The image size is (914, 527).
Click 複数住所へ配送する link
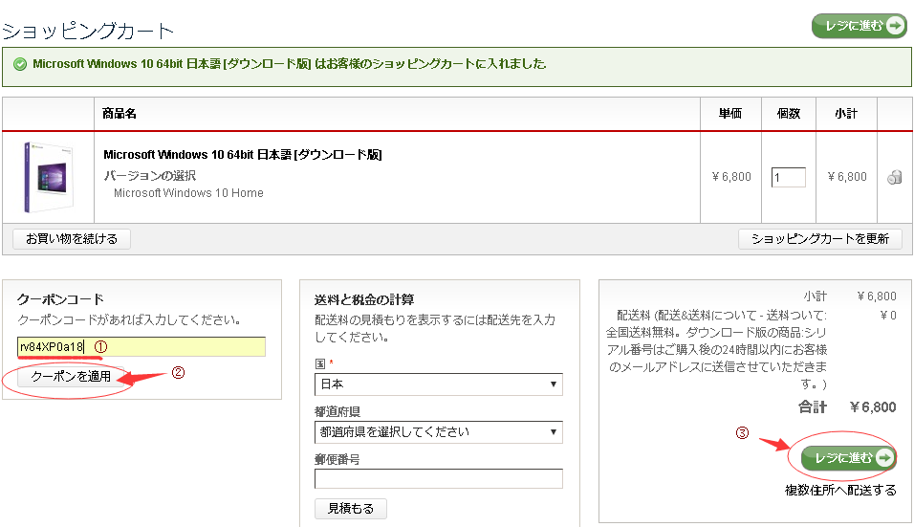(840, 491)
